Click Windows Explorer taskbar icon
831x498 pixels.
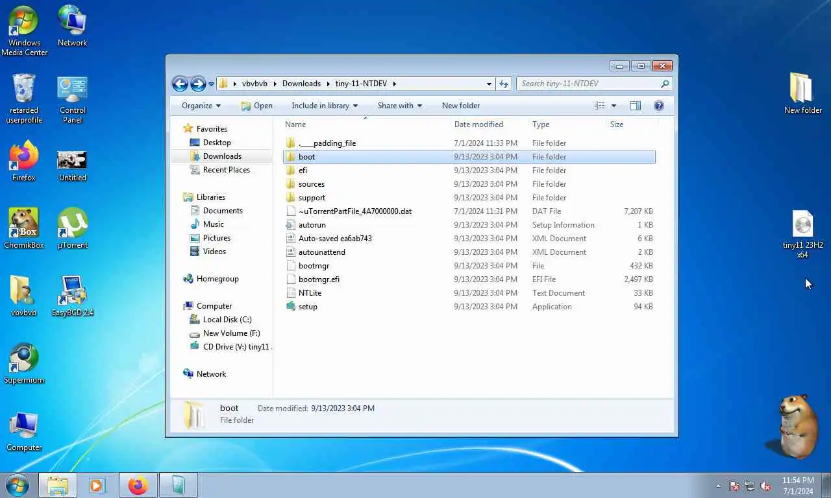click(58, 485)
